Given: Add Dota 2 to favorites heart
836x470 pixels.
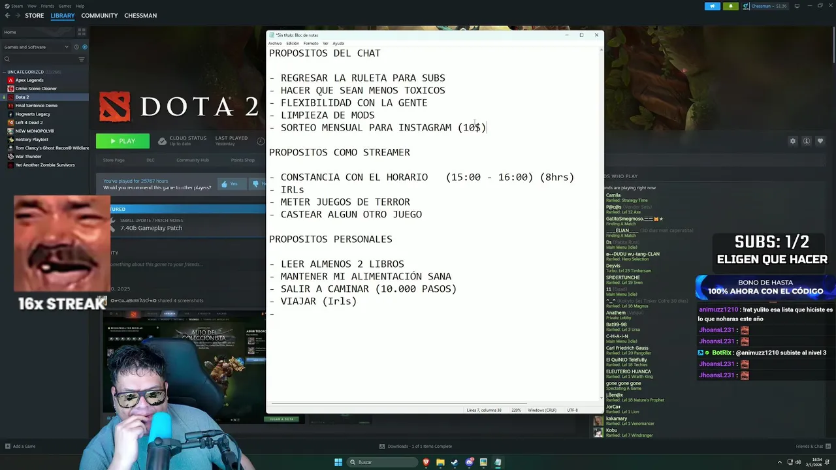Looking at the screenshot, I should pyautogui.click(x=820, y=141).
